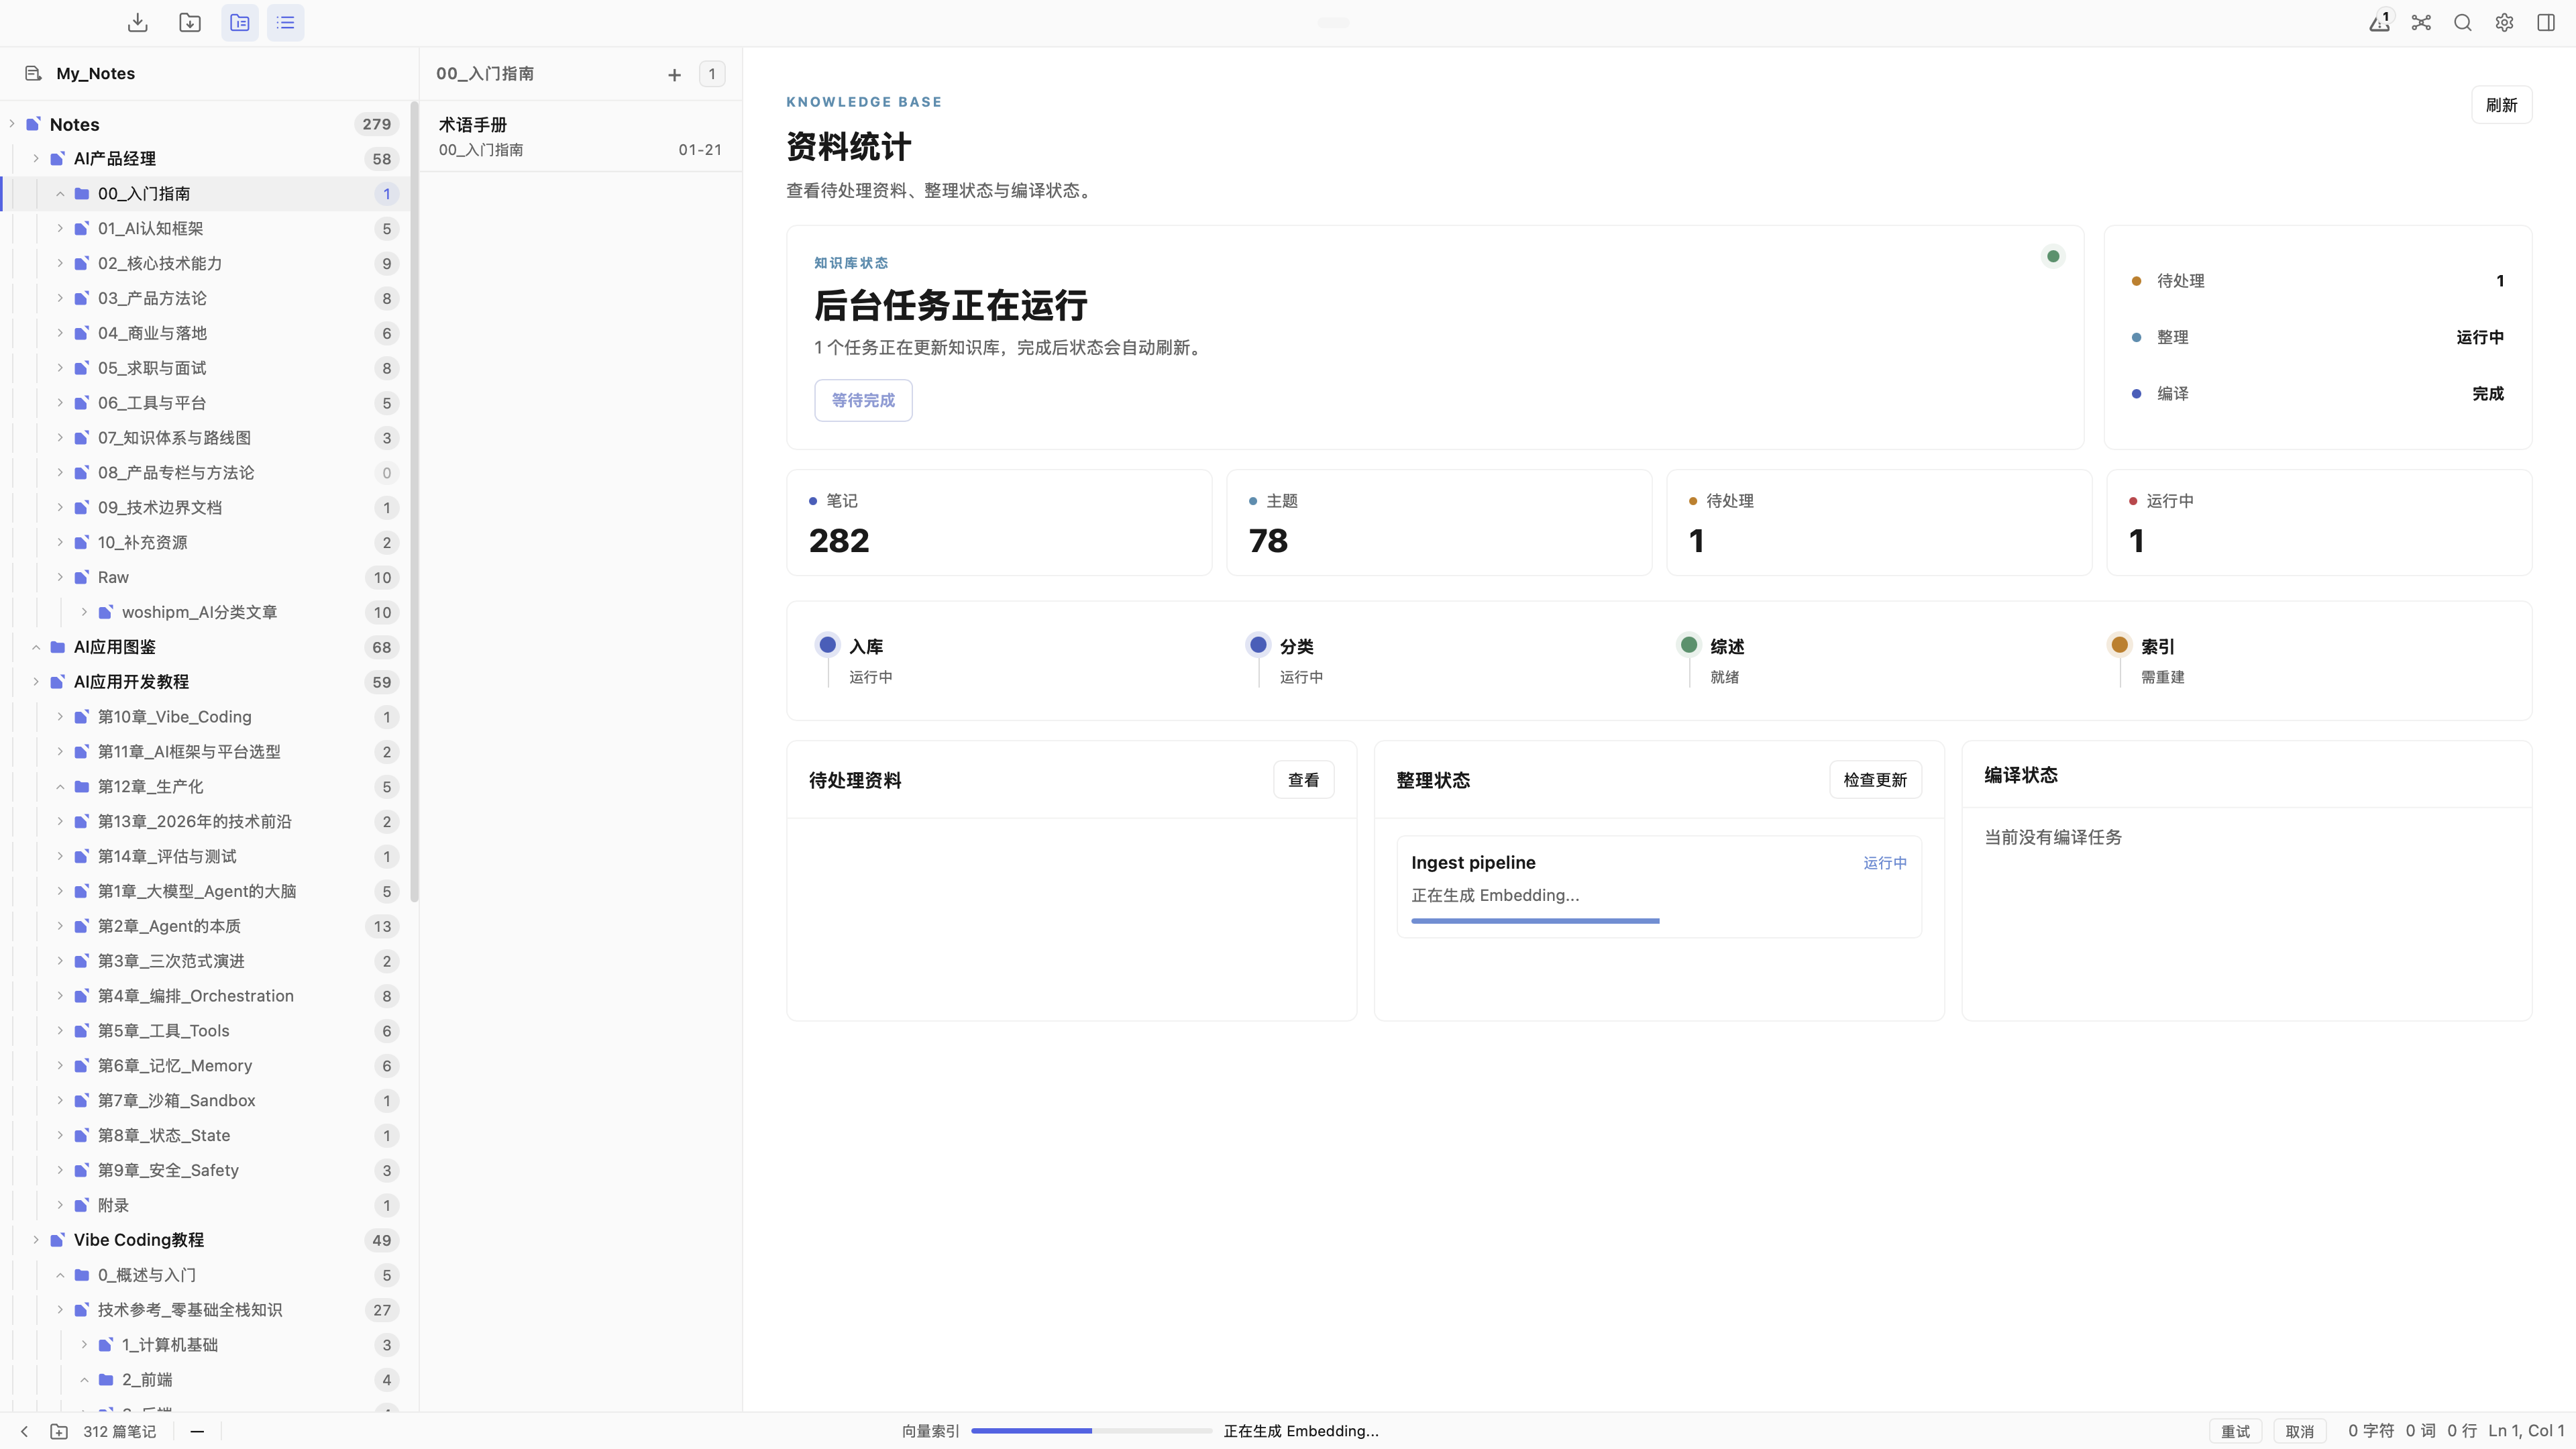Collapse the AI应用图鉴 chevron

coord(36,647)
